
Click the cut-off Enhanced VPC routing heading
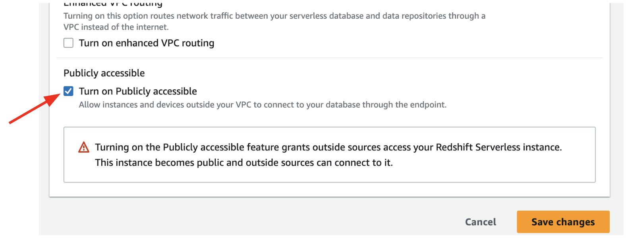tap(113, 4)
